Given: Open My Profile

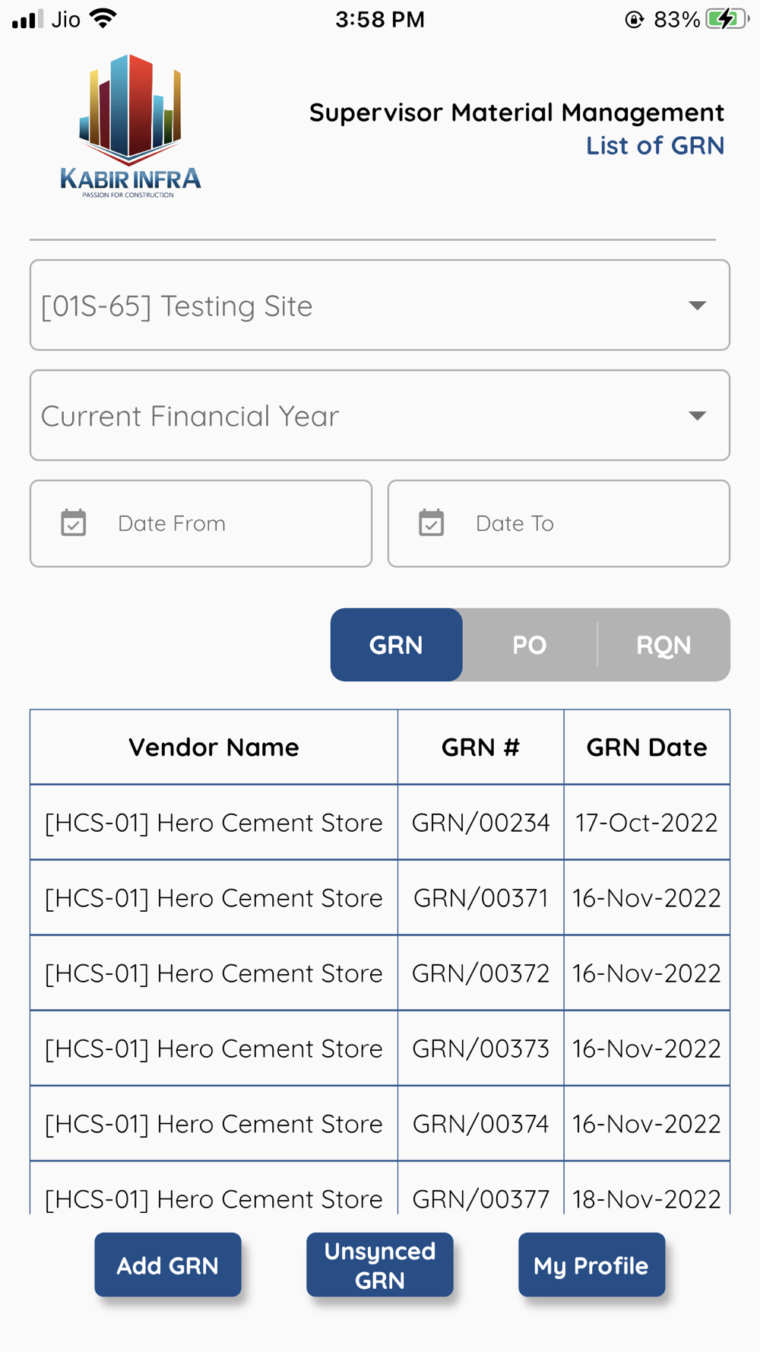Looking at the screenshot, I should point(591,1265).
